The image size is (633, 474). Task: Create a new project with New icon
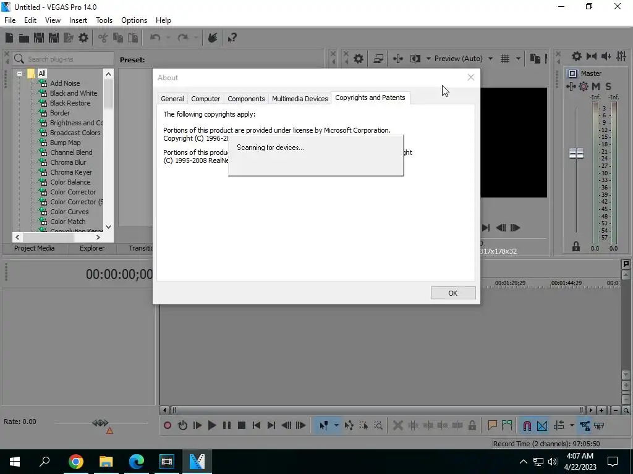[x=9, y=38]
